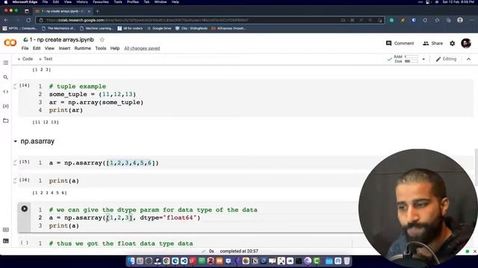478x268 pixels.
Task: Open the table of contents sidebar
Action: [x=5, y=63]
